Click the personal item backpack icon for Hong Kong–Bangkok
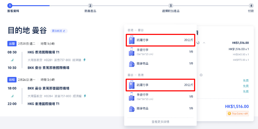The image size is (258, 129). (x=132, y=64)
